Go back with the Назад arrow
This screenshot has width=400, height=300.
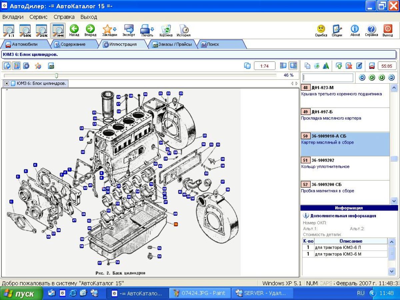[74, 30]
